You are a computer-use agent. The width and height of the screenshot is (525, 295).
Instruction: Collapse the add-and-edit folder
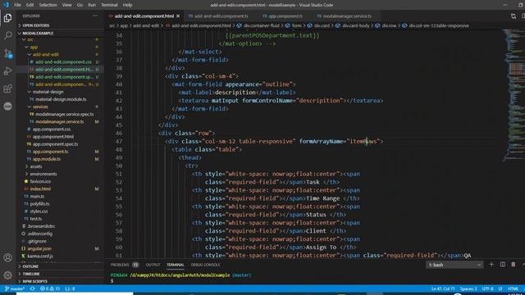pos(46,55)
